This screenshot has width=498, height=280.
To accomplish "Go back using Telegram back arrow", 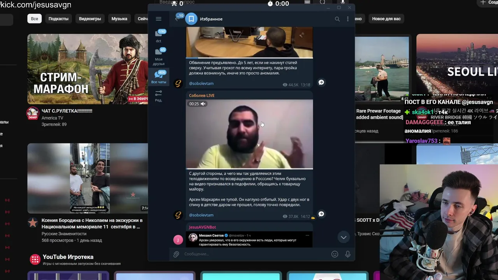I will 177,19.
